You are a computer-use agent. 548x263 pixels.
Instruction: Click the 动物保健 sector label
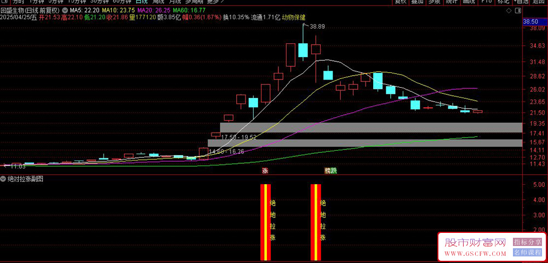tap(294, 17)
